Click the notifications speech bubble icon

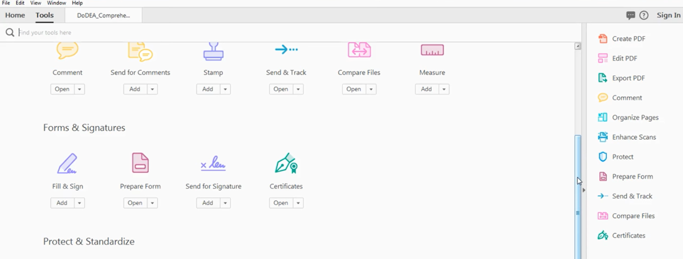630,15
